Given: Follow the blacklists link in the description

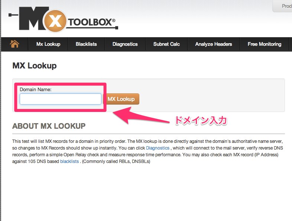Looking at the screenshot, I should 69,161.
